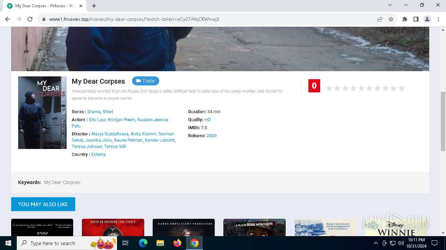Viewport: 446px width, 250px height.
Task: Reload the current page
Action: pyautogui.click(x=30, y=19)
